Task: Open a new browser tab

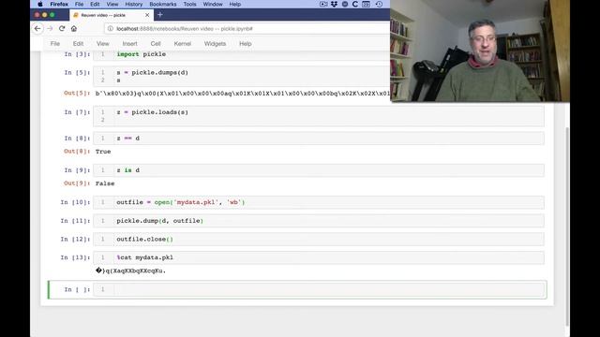Action: (160, 15)
